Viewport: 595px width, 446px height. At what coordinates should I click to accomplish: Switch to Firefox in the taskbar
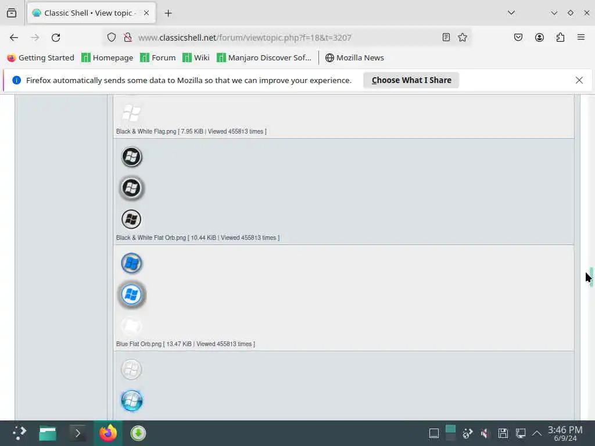pyautogui.click(x=107, y=433)
